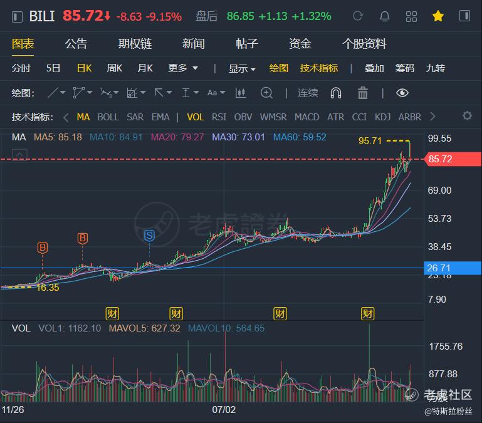Open line drawing tool dropdown
Screen dimensions: 482x423
point(56,93)
